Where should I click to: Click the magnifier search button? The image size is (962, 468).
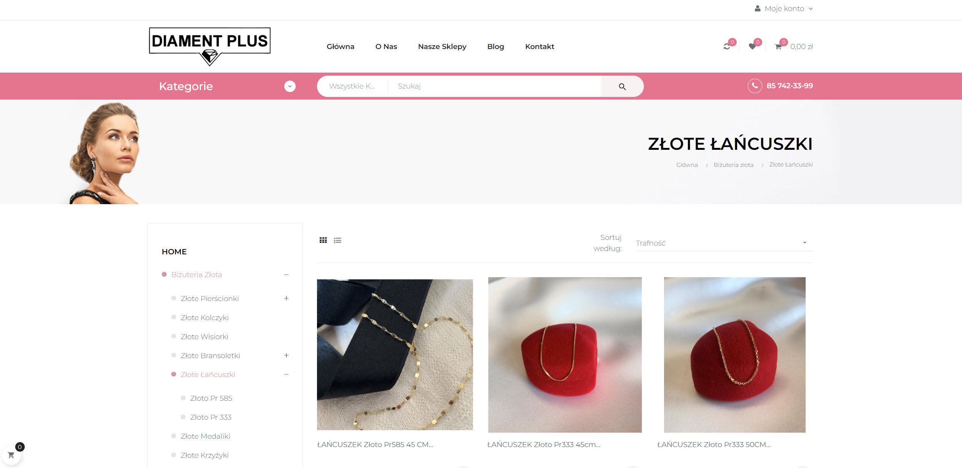point(622,86)
